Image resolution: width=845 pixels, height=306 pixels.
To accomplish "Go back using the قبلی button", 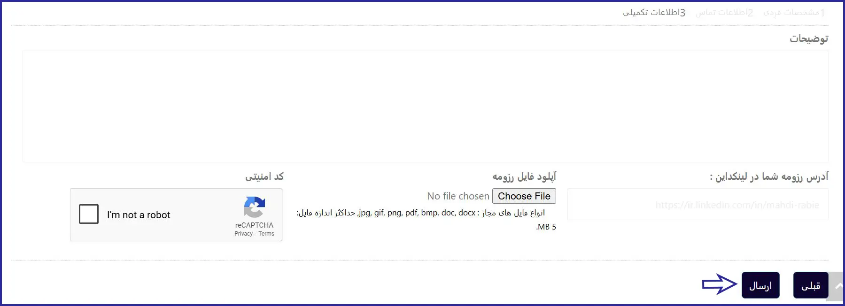I will [x=811, y=285].
